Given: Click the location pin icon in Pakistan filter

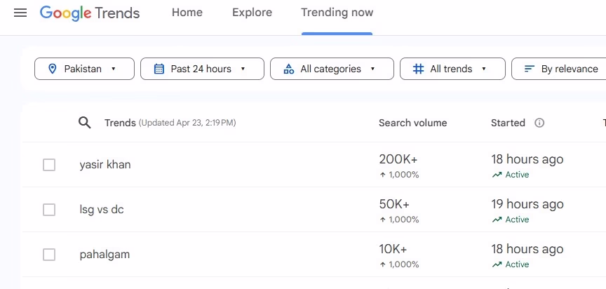Looking at the screenshot, I should (x=52, y=69).
